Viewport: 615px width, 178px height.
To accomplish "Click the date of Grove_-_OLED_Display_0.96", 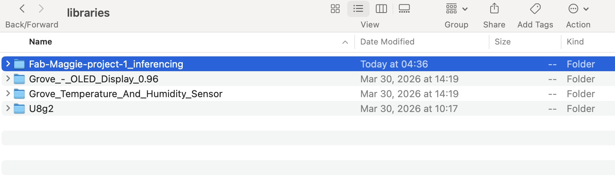I will [x=409, y=79].
